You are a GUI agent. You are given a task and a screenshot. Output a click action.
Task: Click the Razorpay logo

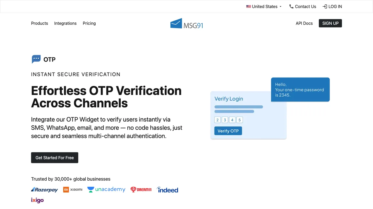pos(45,190)
